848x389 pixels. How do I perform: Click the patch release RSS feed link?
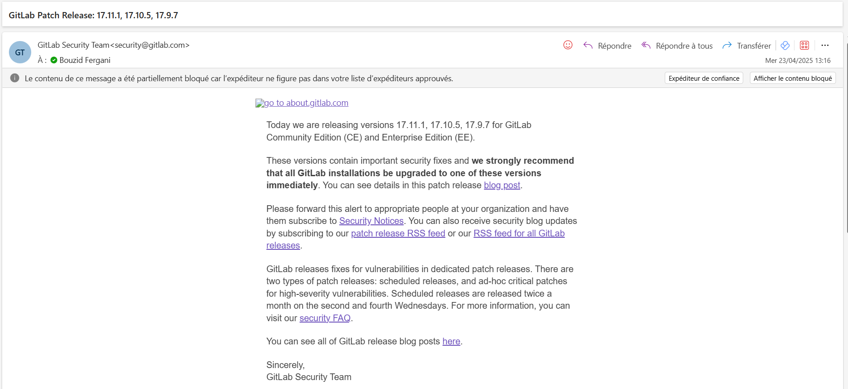(x=398, y=233)
